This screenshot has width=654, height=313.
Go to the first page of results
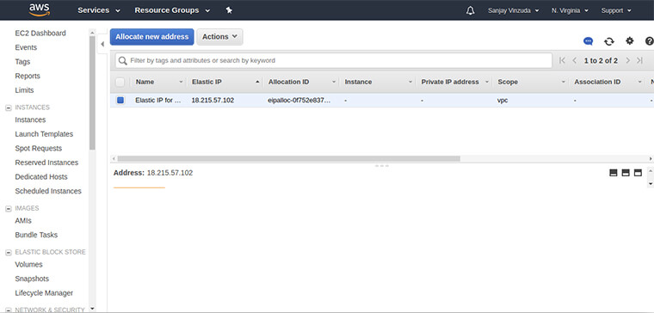click(562, 61)
